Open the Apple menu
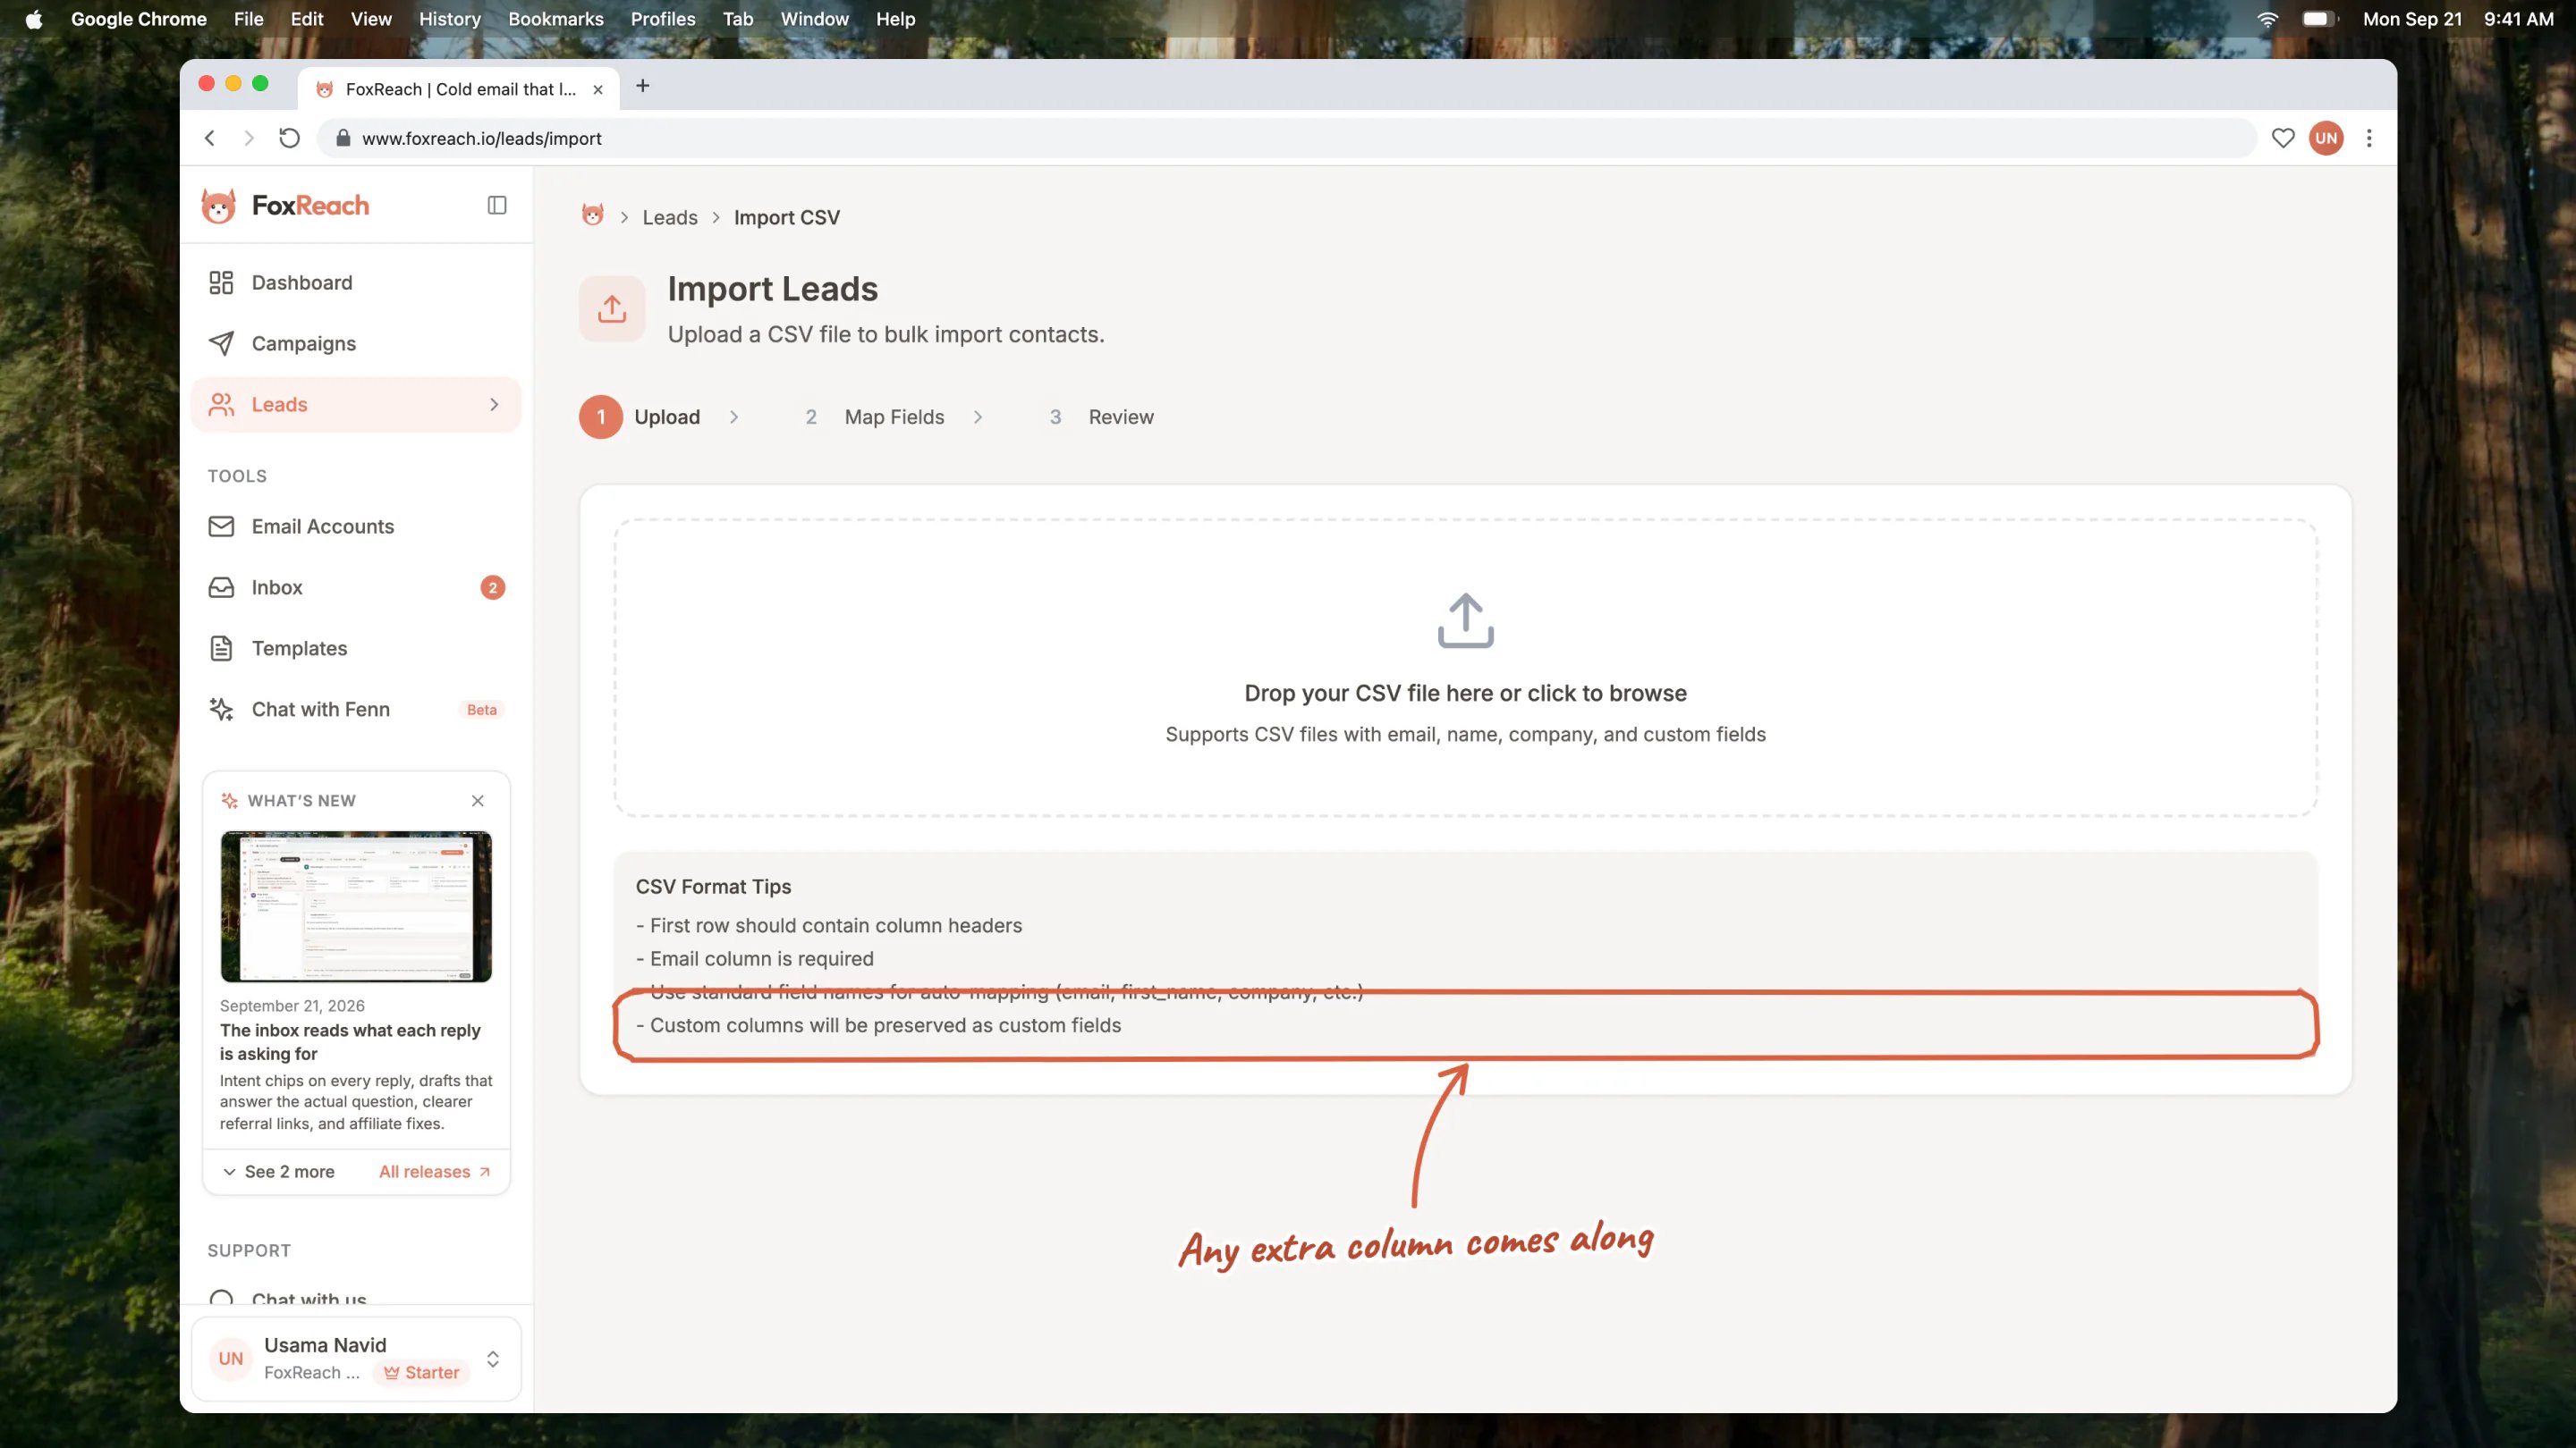 pos(34,19)
